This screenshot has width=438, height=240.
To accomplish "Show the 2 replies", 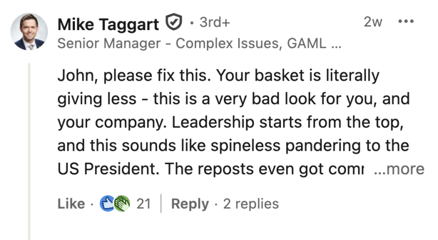I will pyautogui.click(x=250, y=204).
